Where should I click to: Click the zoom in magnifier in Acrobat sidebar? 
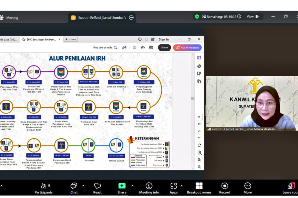tap(199, 160)
